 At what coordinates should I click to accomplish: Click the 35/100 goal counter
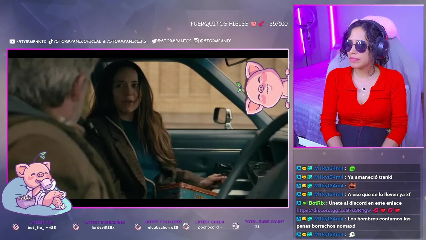click(x=278, y=24)
